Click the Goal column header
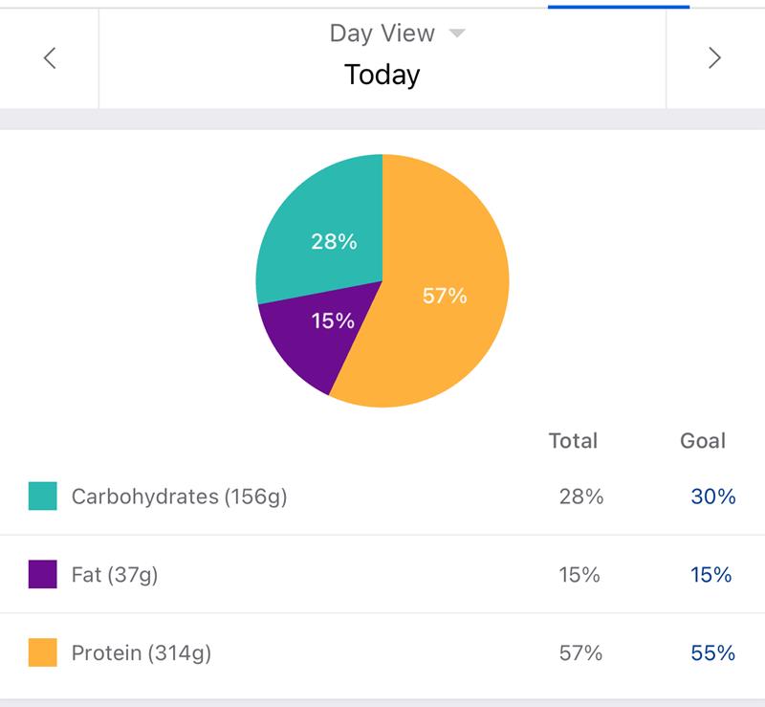This screenshot has height=707, width=765. click(x=703, y=441)
